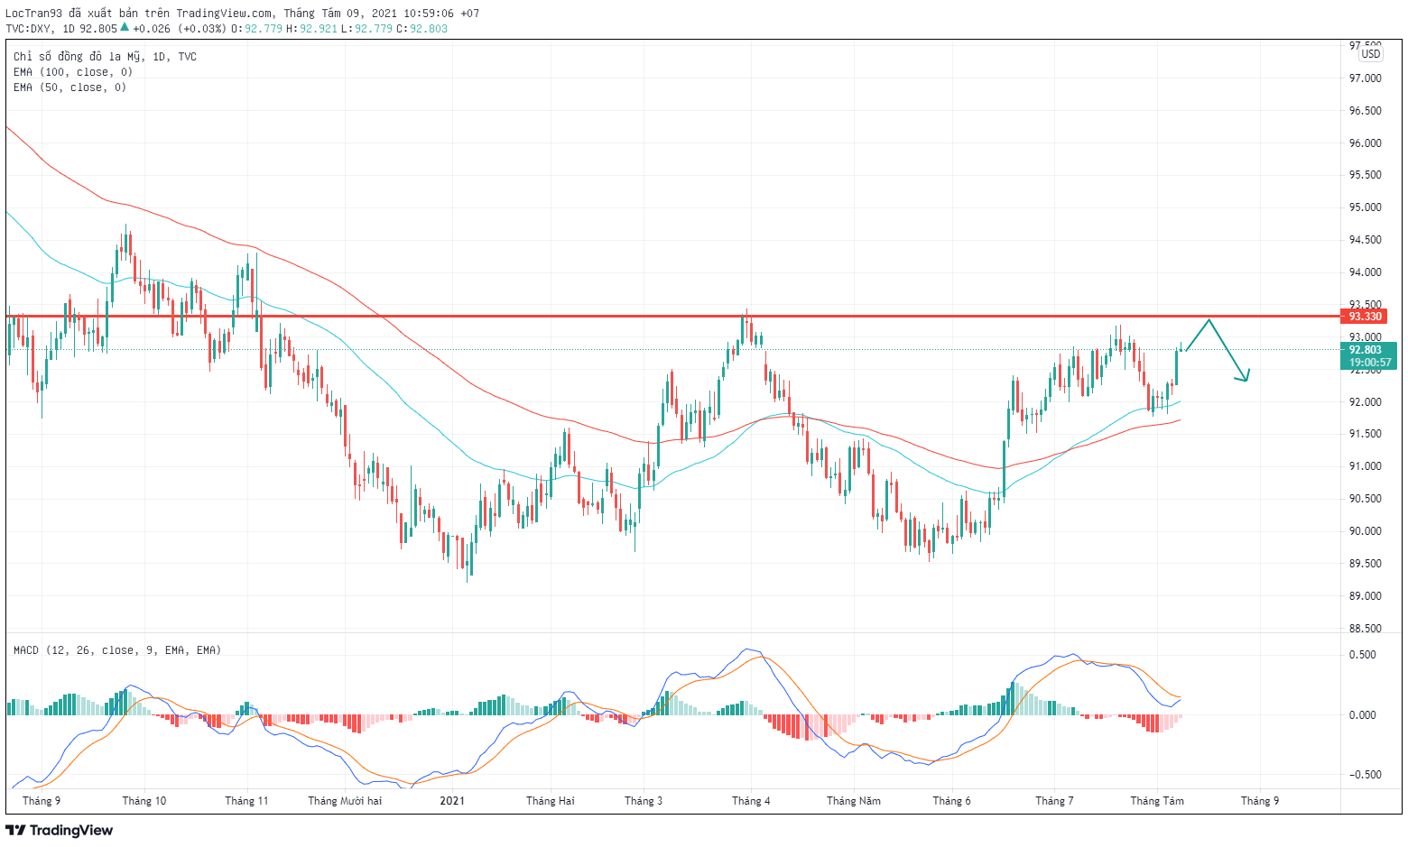Click the 89.500 price axis value
This screenshot has height=847, width=1408.
pos(1365,564)
